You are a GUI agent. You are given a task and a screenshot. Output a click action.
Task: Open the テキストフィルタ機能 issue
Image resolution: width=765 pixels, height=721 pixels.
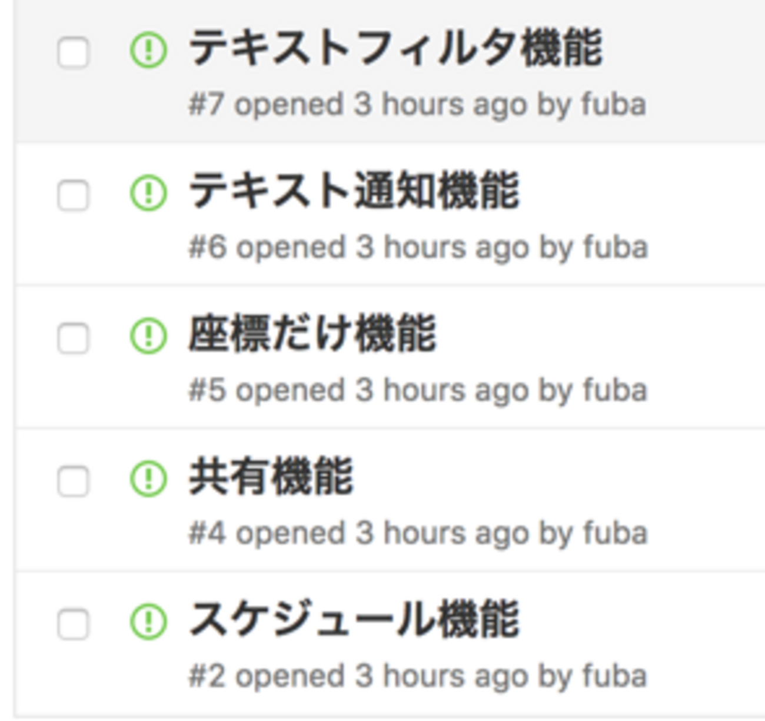[395, 48]
